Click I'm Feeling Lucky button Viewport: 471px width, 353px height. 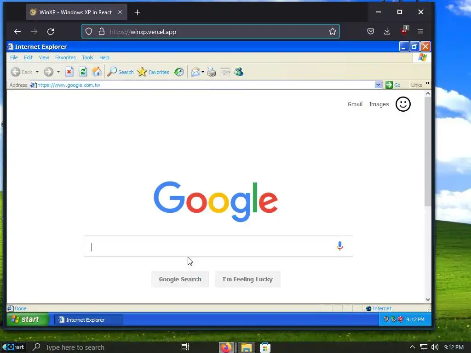[247, 279]
